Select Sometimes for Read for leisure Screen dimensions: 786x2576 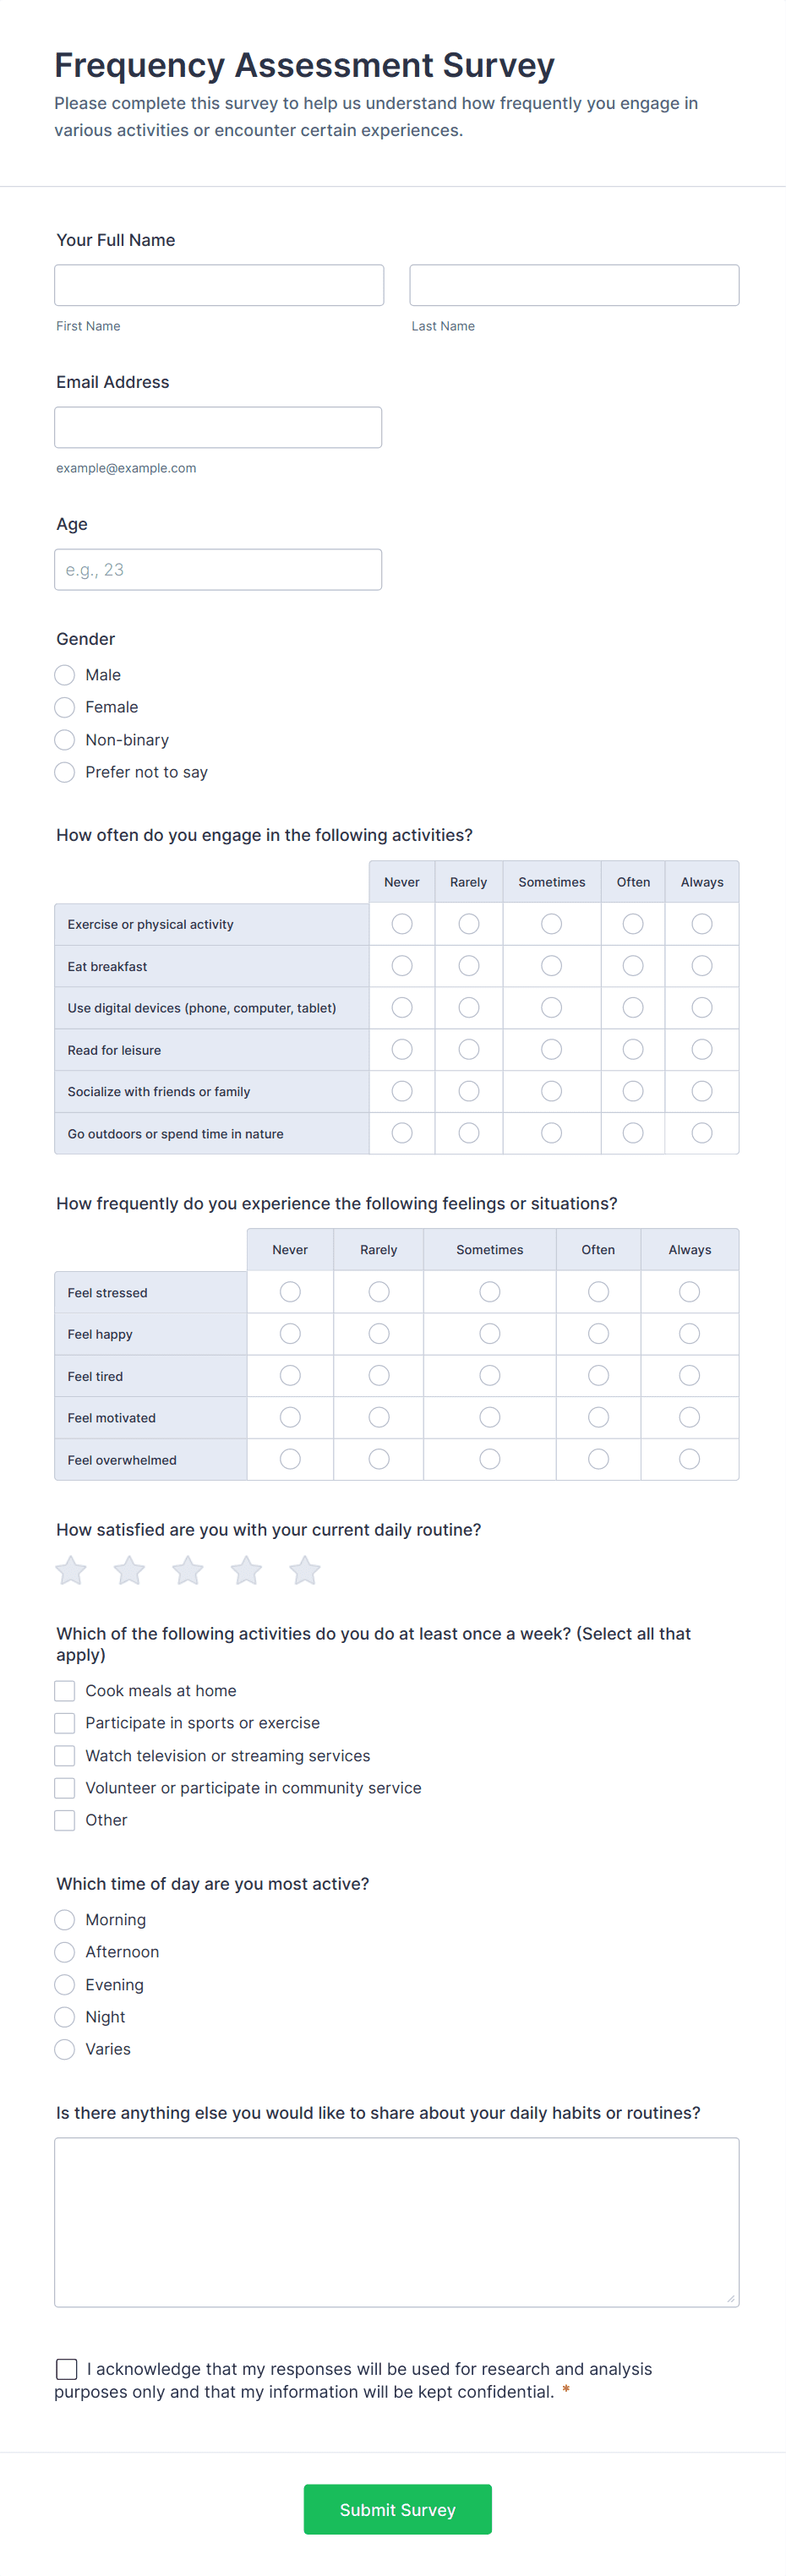pyautogui.click(x=551, y=1049)
